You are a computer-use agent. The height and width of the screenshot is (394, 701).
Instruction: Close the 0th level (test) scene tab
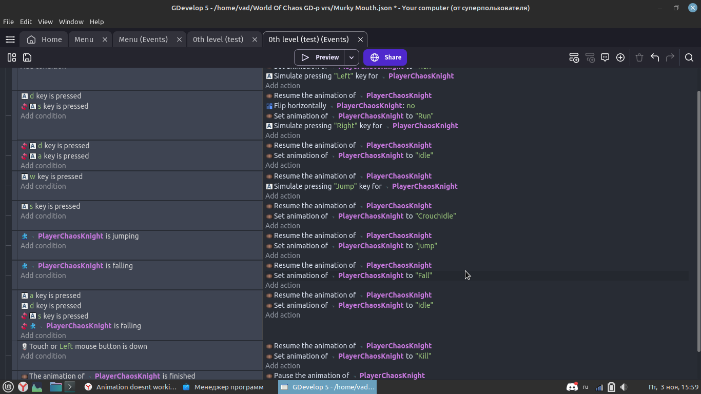(x=255, y=40)
